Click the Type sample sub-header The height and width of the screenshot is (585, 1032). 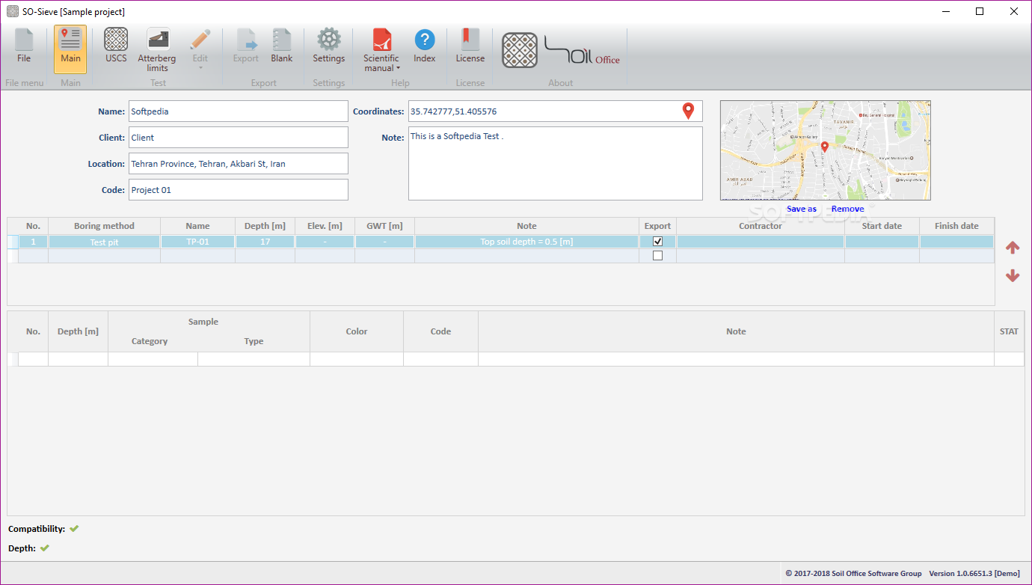[x=254, y=341]
